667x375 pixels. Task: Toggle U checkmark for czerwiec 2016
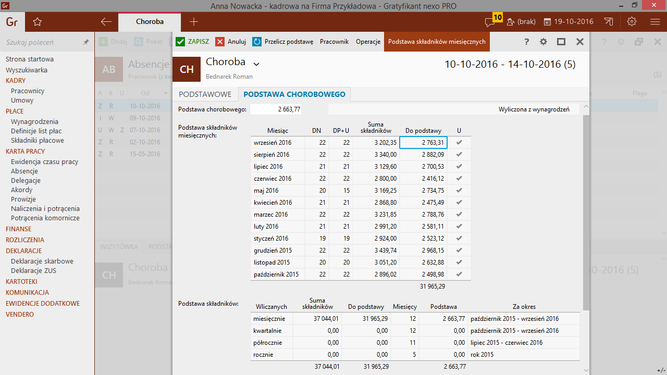click(x=459, y=178)
